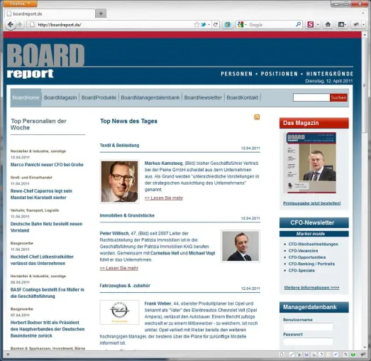Click Weitere Informationen link
Viewport: 371px width, 361px height.
311,288
